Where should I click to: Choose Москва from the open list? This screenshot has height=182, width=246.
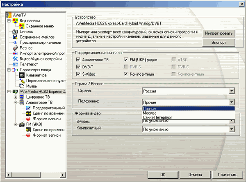[x=149, y=113]
